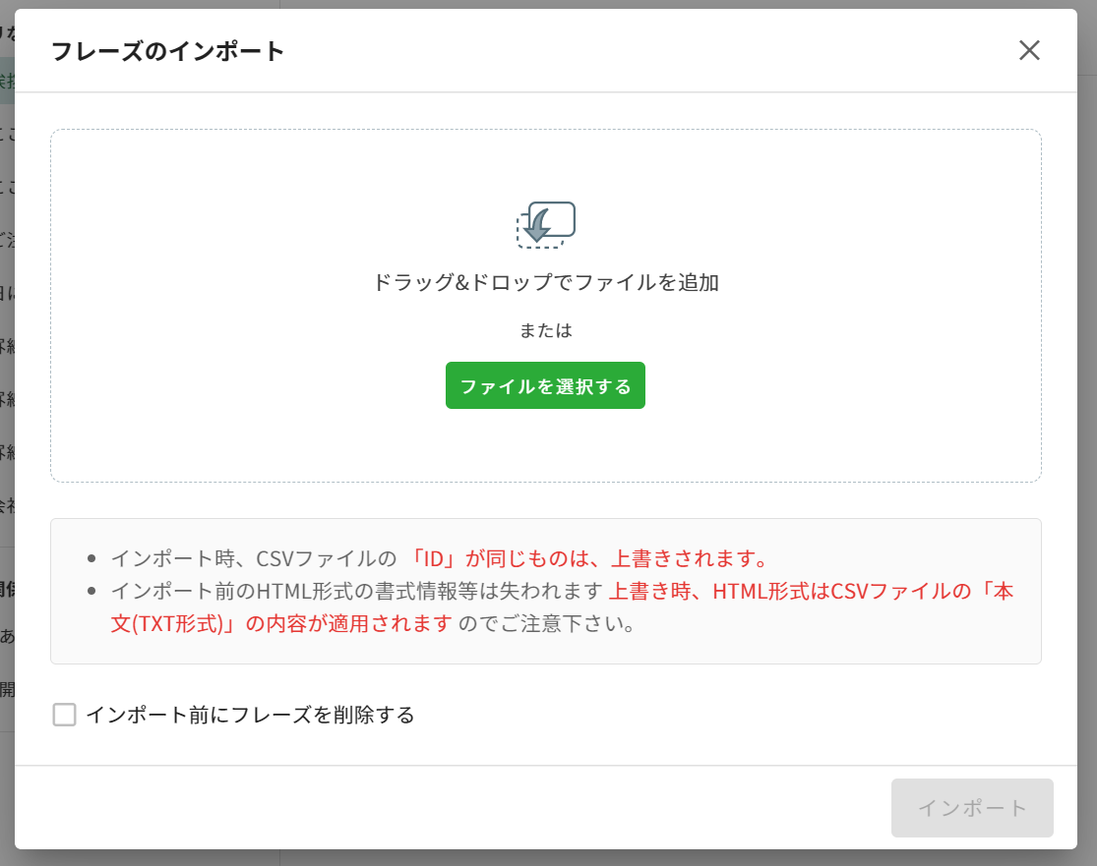Viewport: 1097px width, 866px height.
Task: Click the drag-and-drop file icon
Action: coord(546,224)
